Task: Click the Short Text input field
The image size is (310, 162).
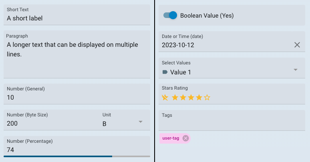Action: (77, 15)
